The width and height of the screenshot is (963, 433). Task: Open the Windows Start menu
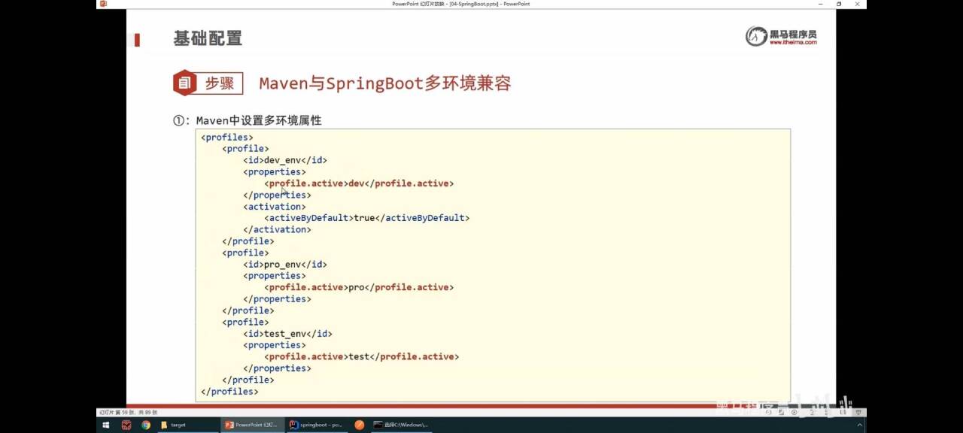click(x=107, y=425)
